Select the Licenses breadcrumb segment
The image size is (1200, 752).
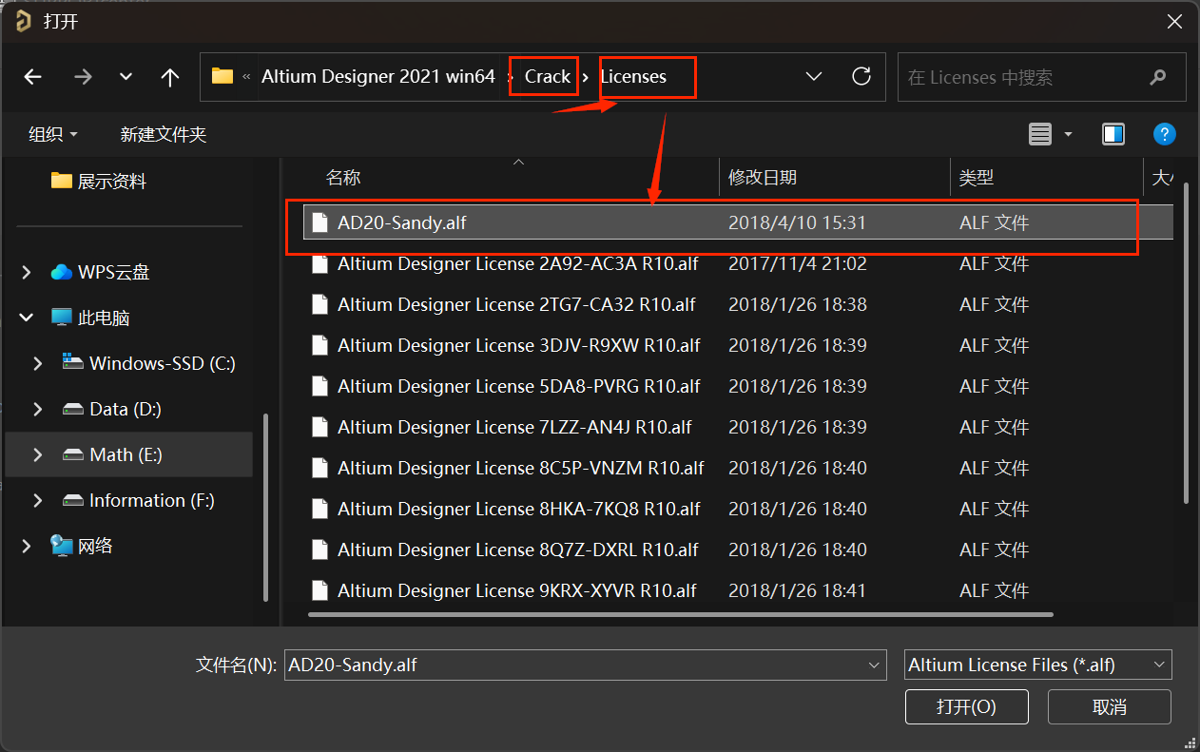click(x=633, y=76)
